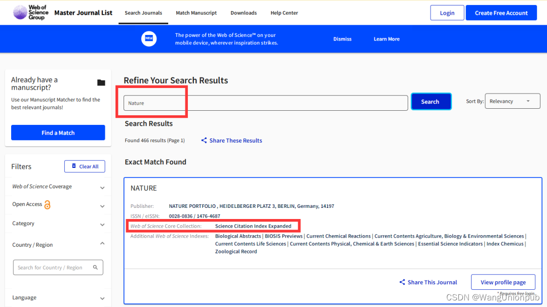
Task: Click the country search magnifier icon
Action: 95,267
